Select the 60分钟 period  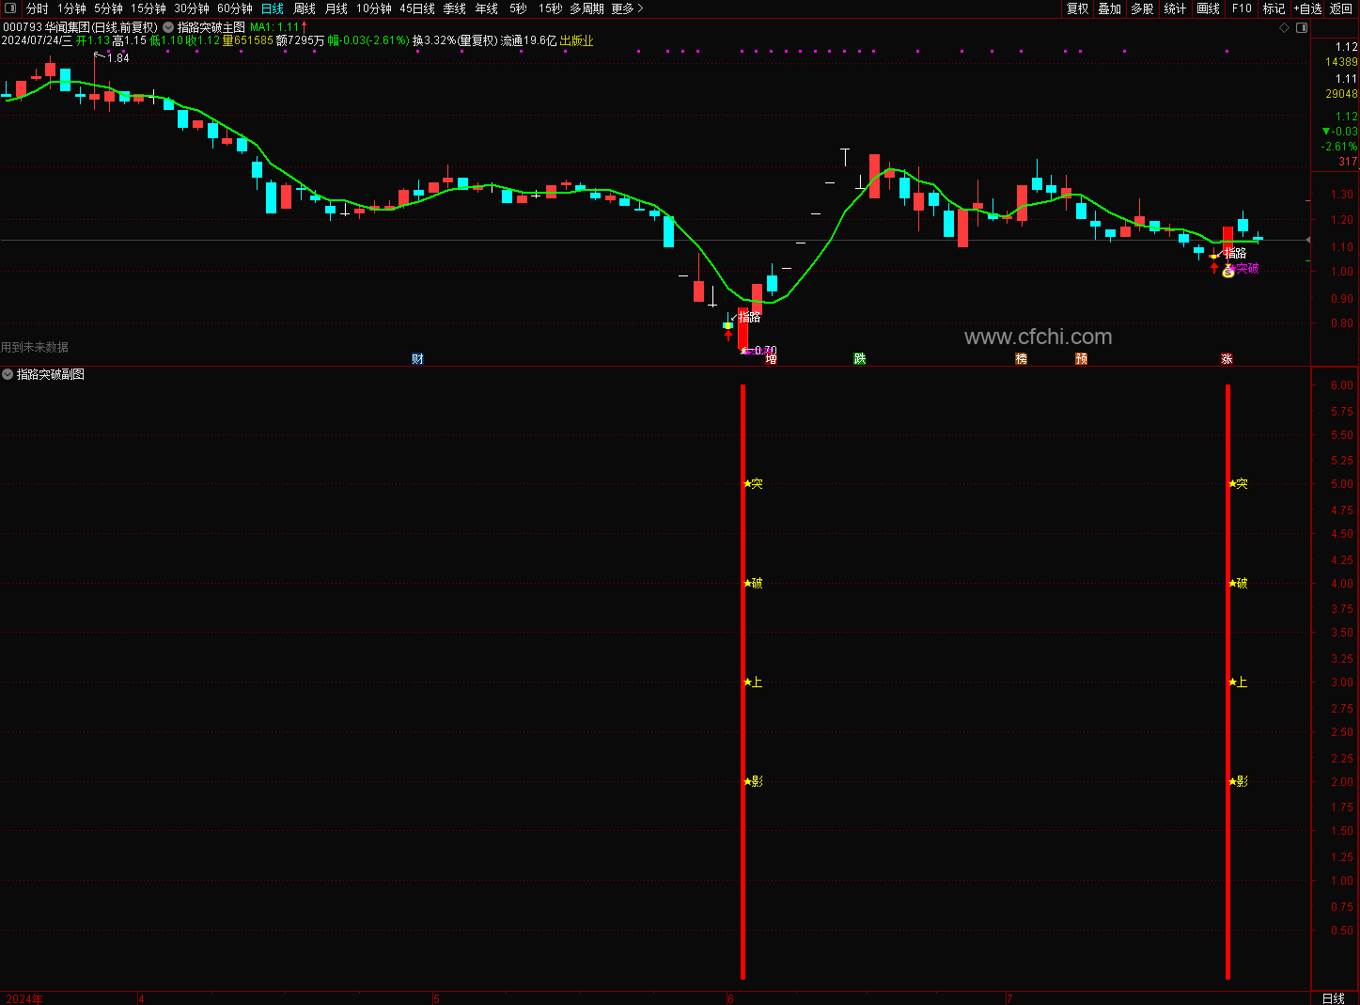coord(235,8)
